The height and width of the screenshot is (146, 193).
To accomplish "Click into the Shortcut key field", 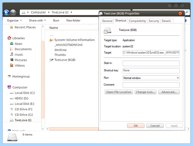I will (x=151, y=71).
